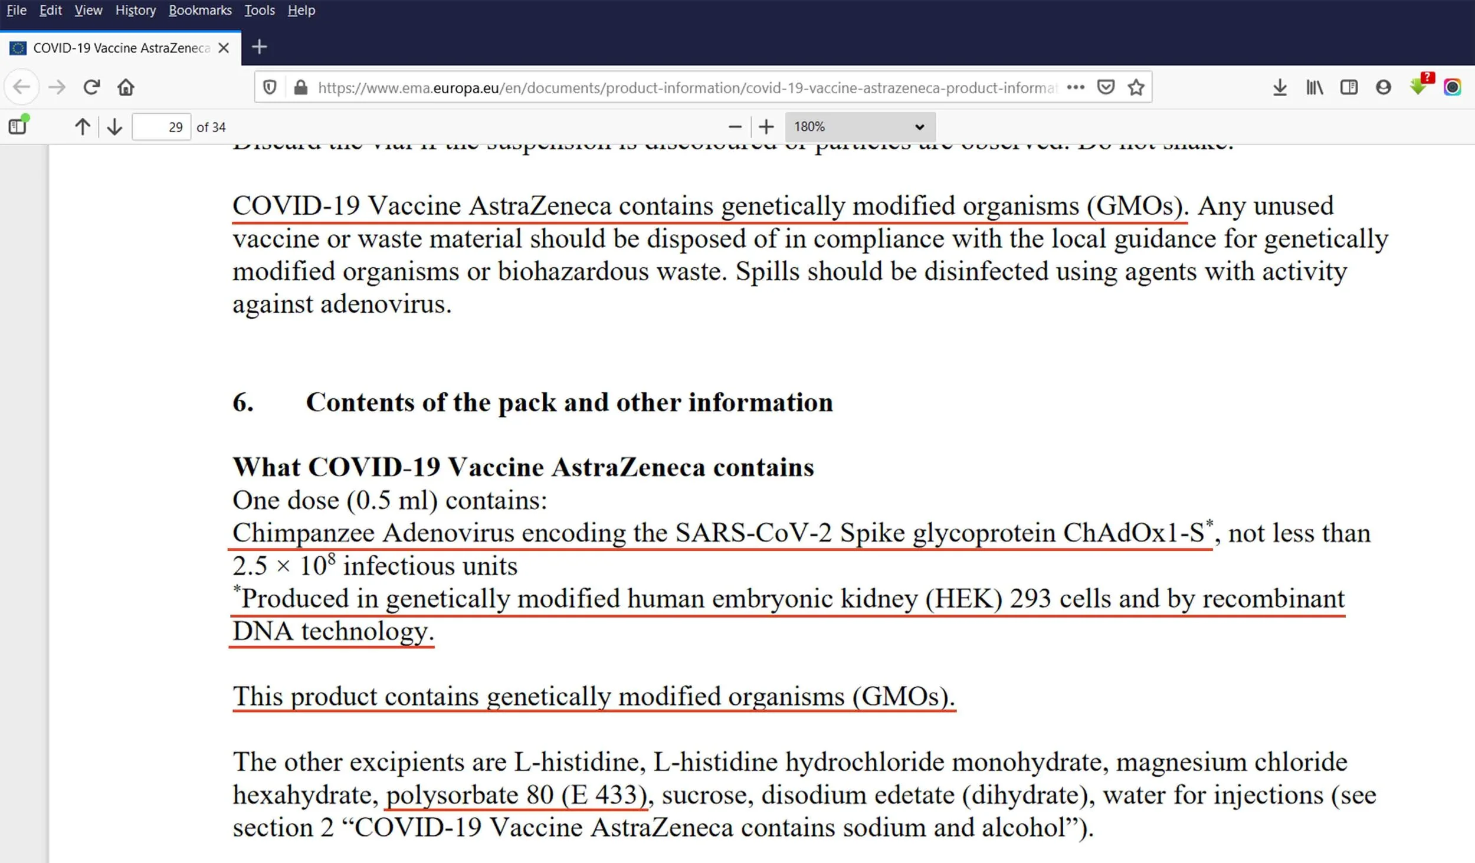Click 'What COVID-19 Vaccine AstraZeneca contains' heading
The height and width of the screenshot is (863, 1475).
[523, 467]
